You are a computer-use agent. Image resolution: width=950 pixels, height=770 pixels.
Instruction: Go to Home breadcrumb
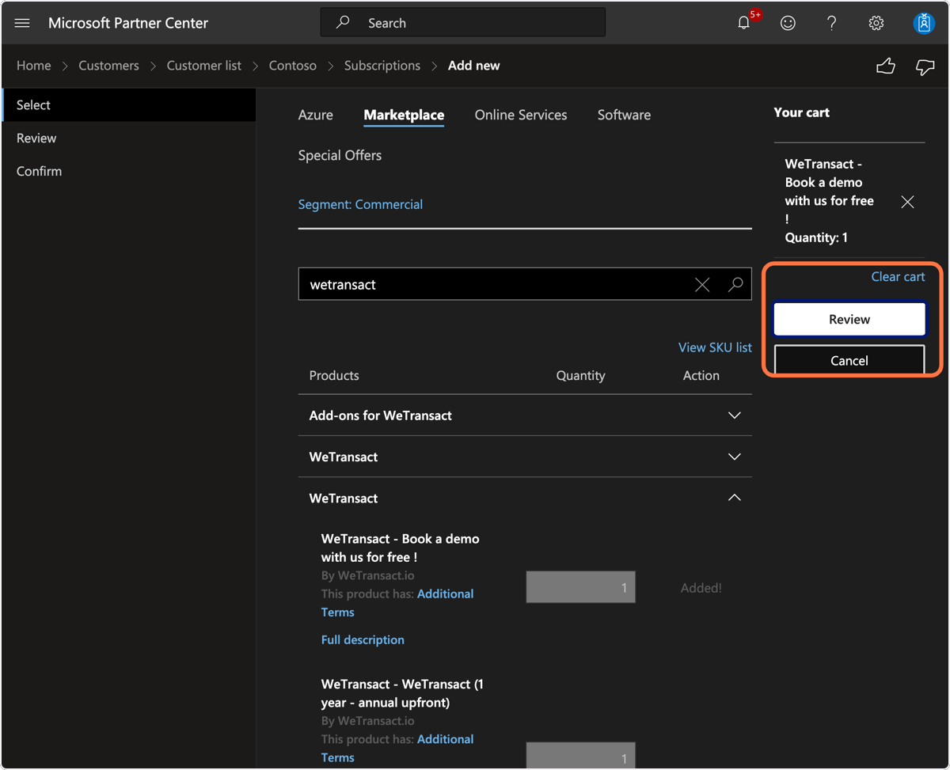(34, 66)
